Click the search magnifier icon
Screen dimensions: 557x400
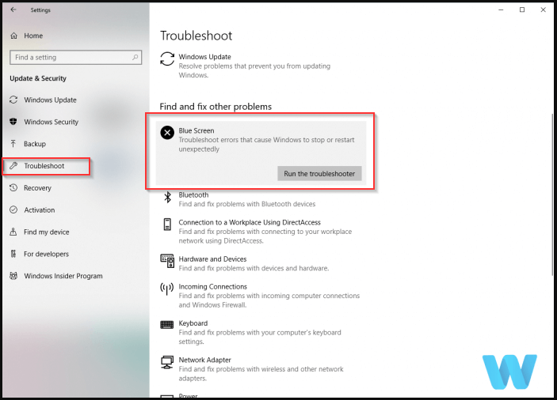click(x=135, y=57)
